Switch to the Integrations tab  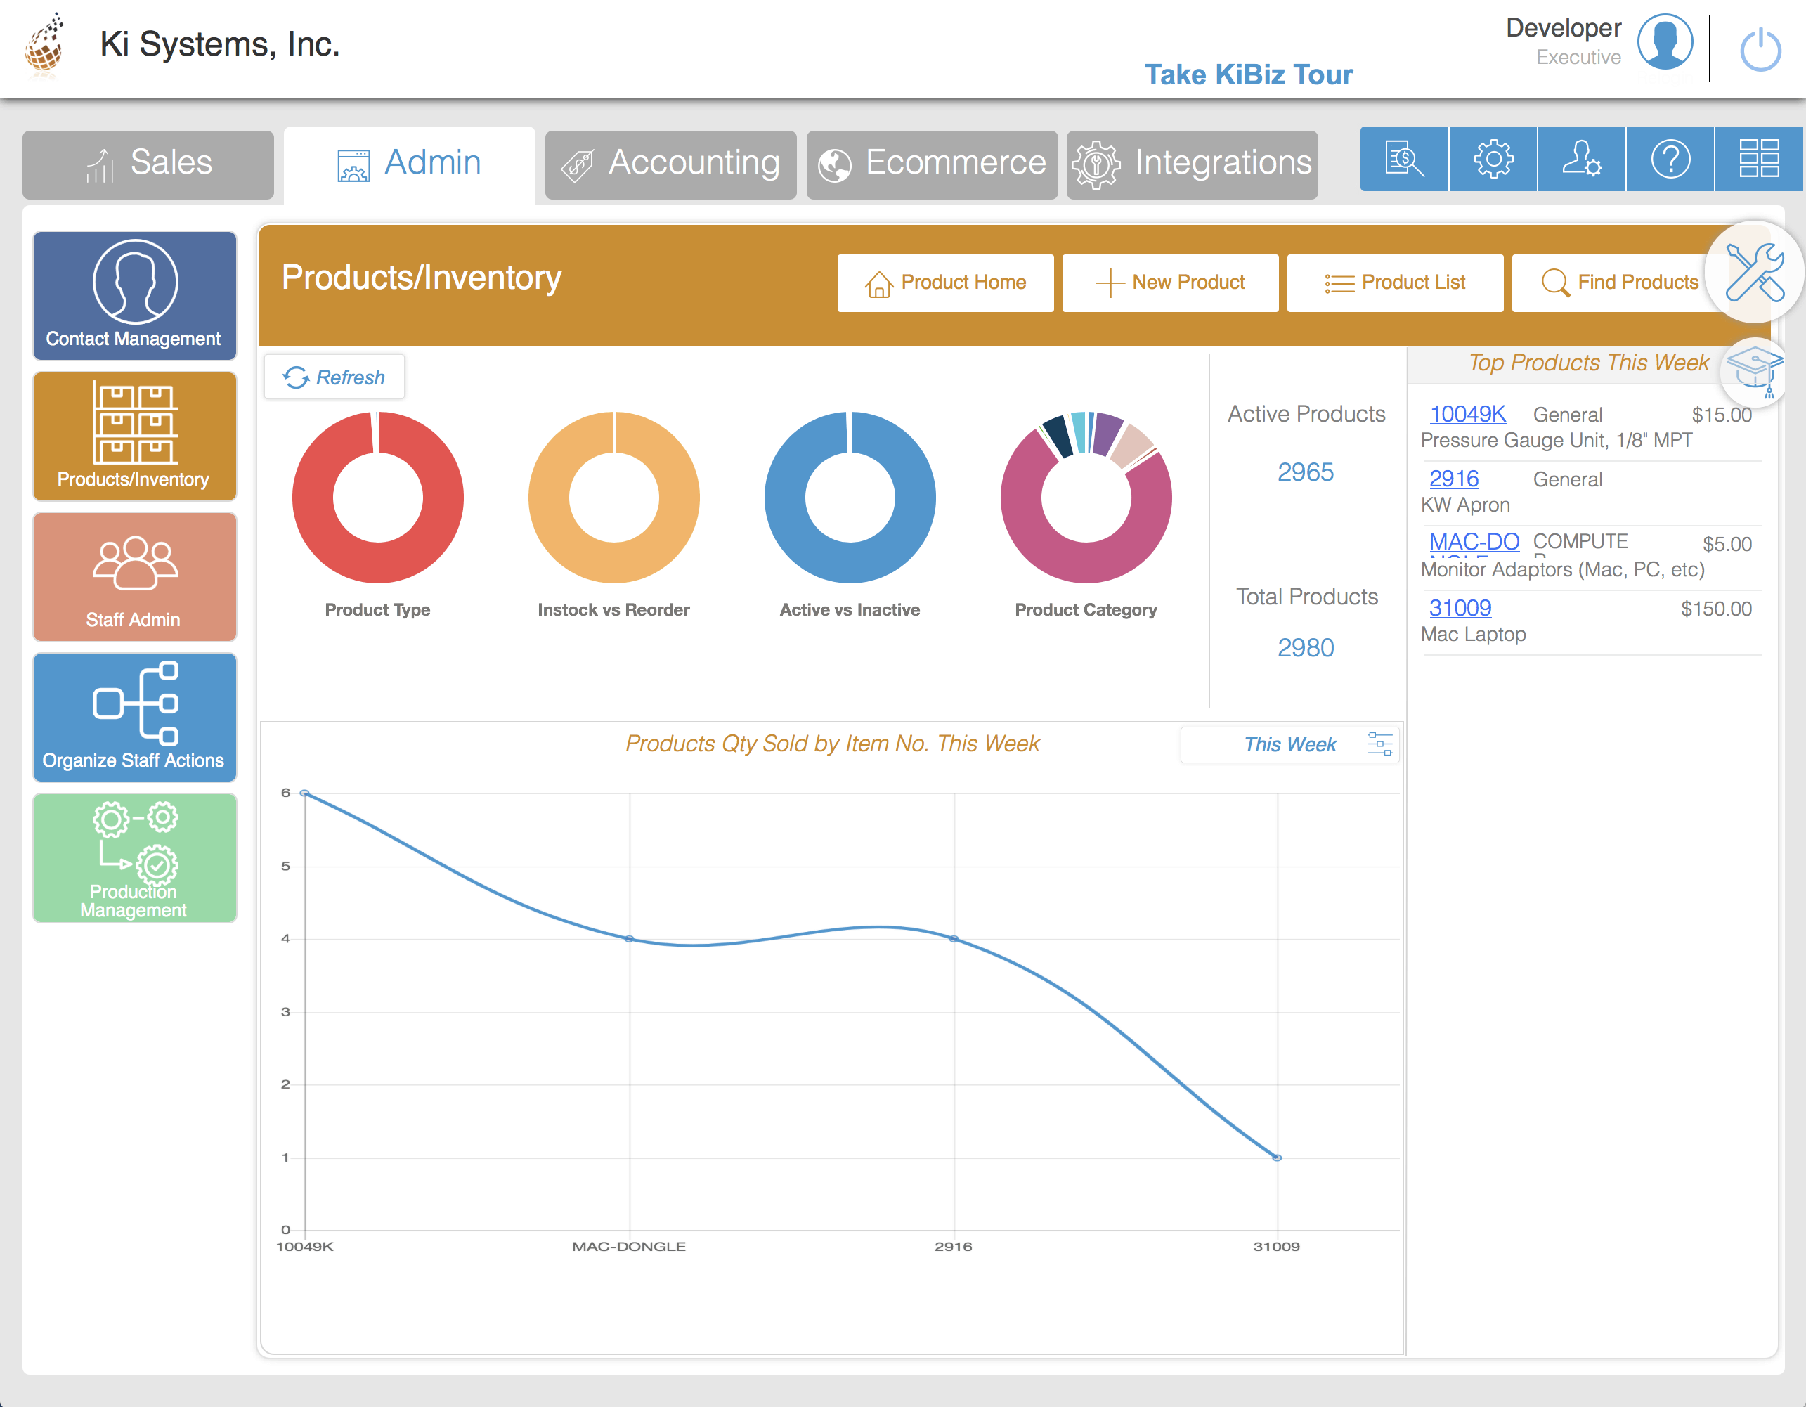[1192, 164]
